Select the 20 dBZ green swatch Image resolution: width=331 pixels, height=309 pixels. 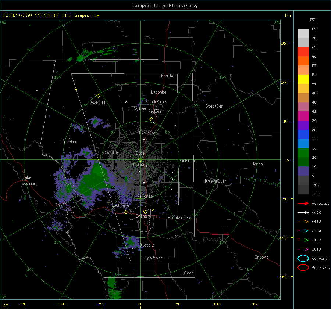[303, 153]
